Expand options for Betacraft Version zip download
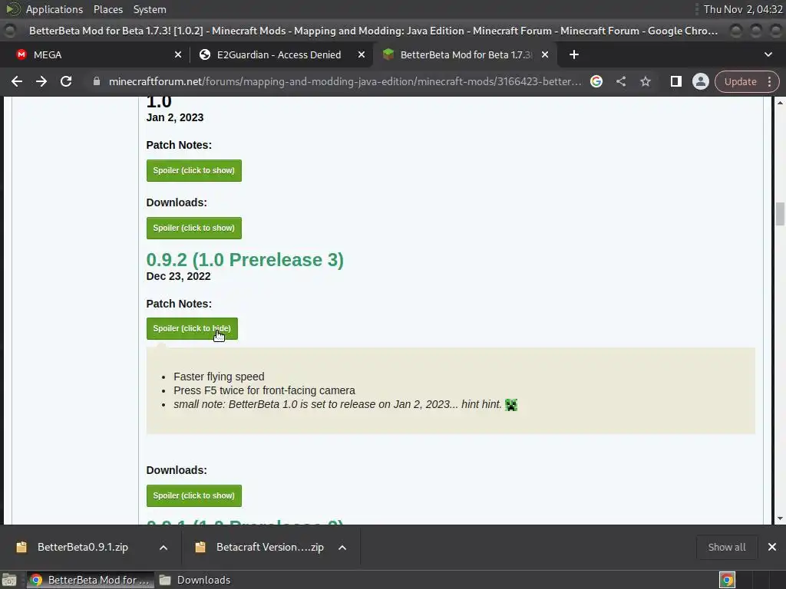This screenshot has height=589, width=786. (342, 548)
